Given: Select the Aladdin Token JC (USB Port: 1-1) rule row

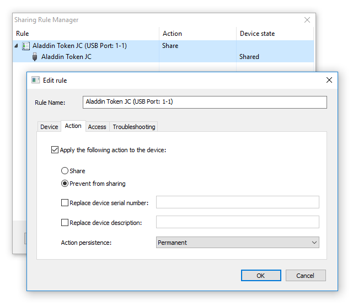Looking at the screenshot, I should (x=163, y=46).
